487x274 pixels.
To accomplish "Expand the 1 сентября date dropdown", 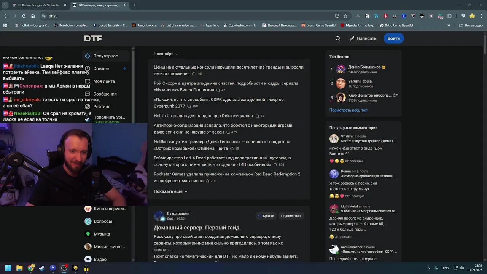I will click(166, 54).
